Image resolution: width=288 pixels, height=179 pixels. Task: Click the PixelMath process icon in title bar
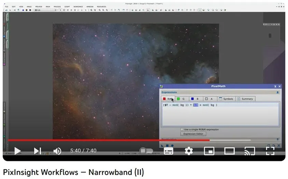[161, 86]
